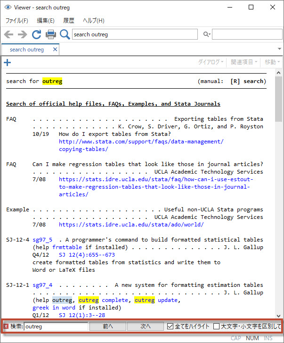The image size is (284, 343).
Task: Click the empty search field at top right
Action: tap(247, 34)
